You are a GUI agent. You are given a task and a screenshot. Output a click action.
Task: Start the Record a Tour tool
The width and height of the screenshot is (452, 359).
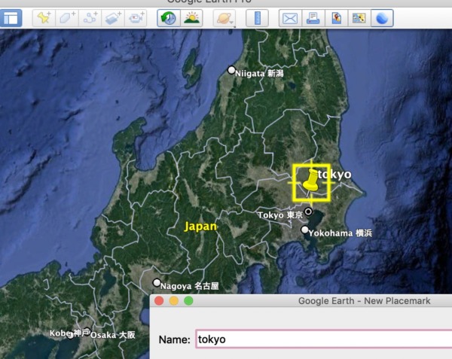pos(136,18)
